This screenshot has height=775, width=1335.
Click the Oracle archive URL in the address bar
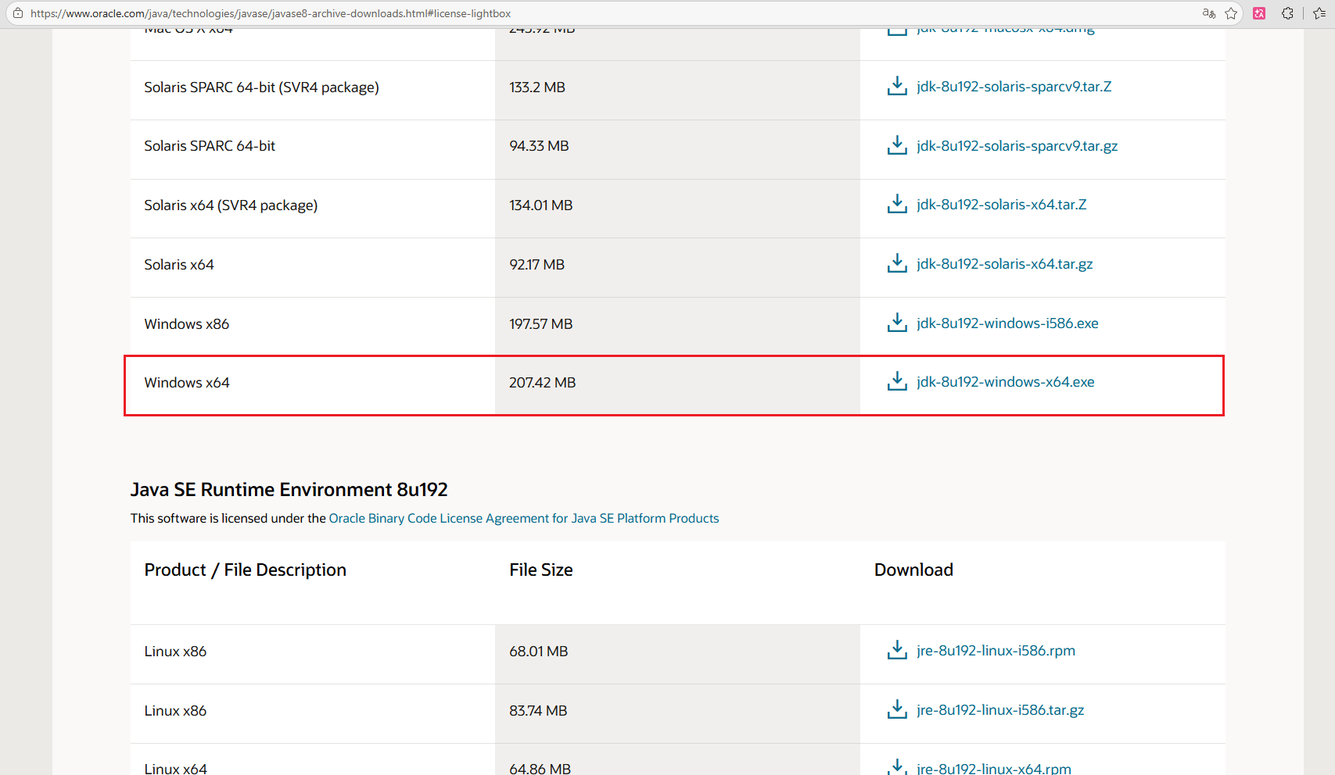point(271,13)
